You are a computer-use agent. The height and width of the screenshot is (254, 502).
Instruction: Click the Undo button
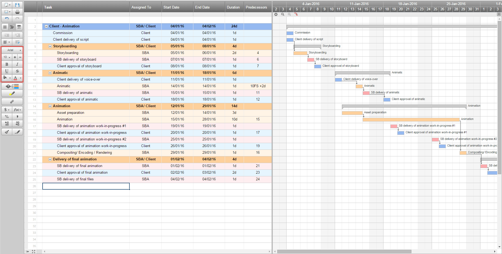pos(7,18)
